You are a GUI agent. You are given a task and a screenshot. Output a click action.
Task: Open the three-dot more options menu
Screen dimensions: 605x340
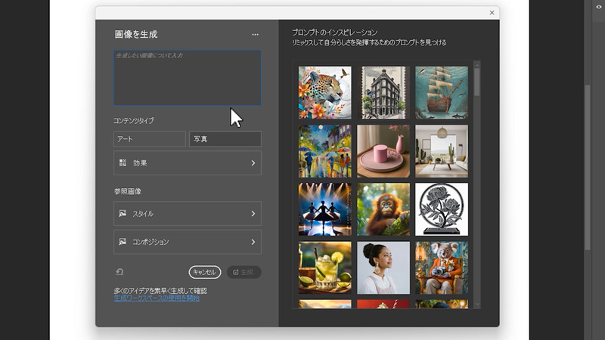[x=255, y=34]
